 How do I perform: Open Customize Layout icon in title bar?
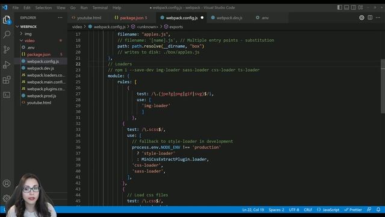click(x=360, y=7)
